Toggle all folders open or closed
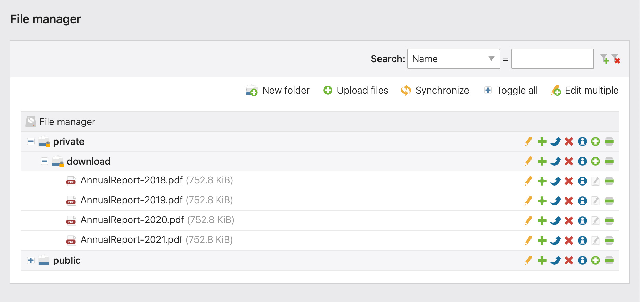Image resolution: width=640 pixels, height=302 pixels. [511, 90]
